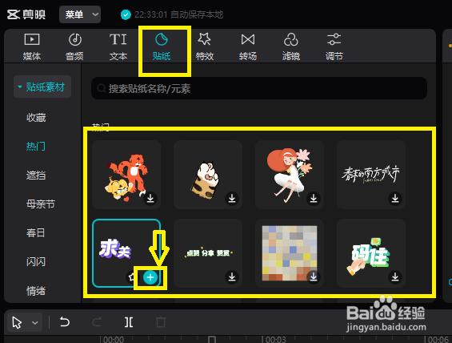Image resolution: width=452 pixels, height=343 pixels.
Task: Select the 码住 sticker thumbnail
Action: pyautogui.click(x=371, y=253)
